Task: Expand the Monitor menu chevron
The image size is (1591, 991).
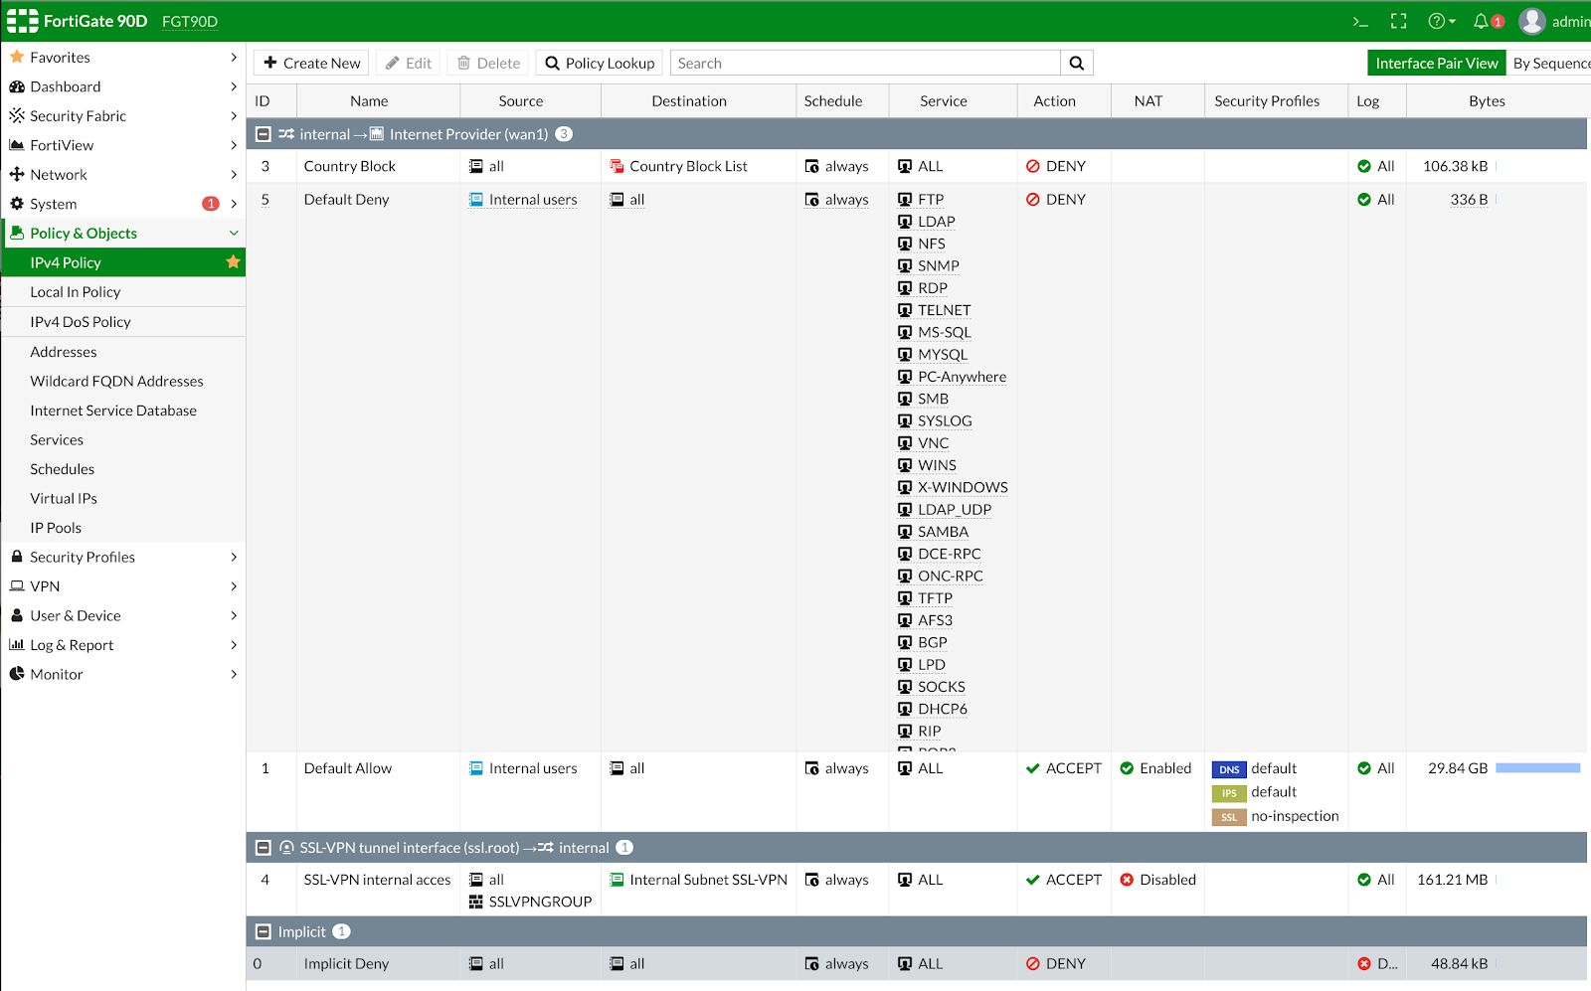Action: tap(234, 674)
